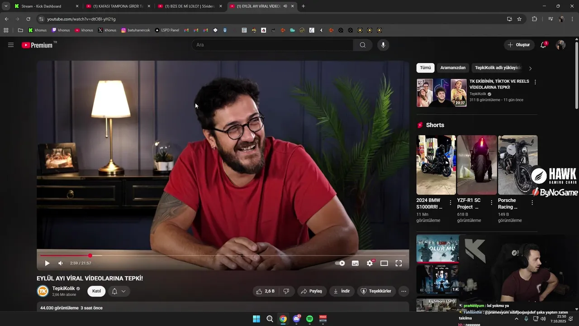Show hidden system tray icons
Image resolution: width=579 pixels, height=326 pixels.
(x=516, y=319)
